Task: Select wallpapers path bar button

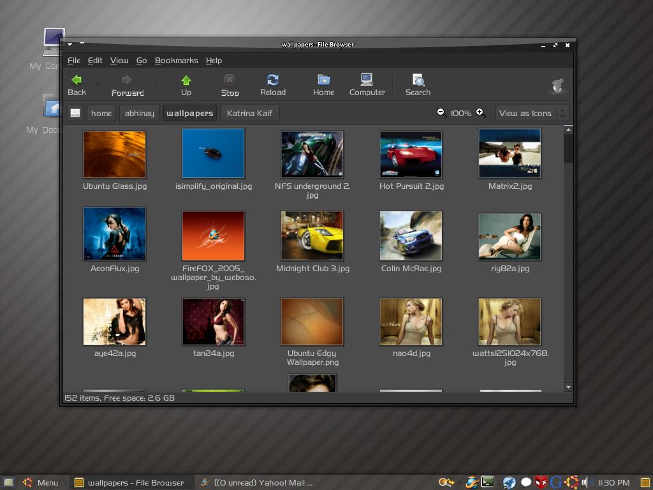Action: tap(190, 113)
